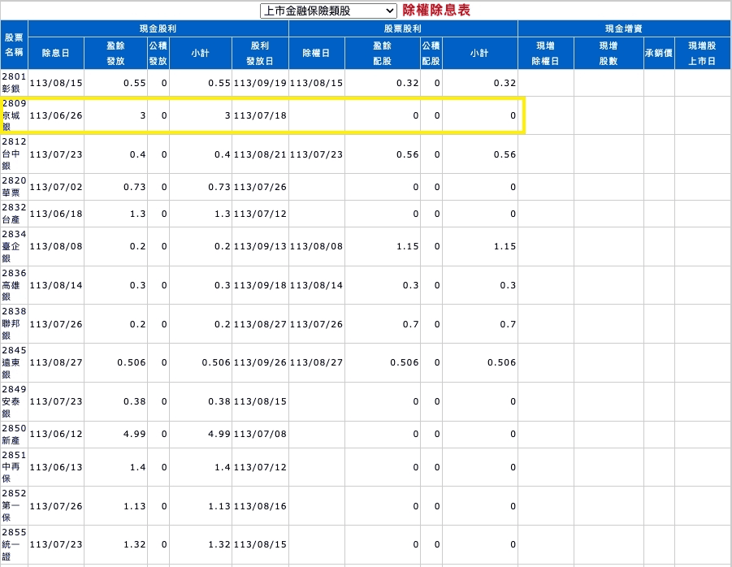Click the 現金股利 group header
Image resolution: width=732 pixels, height=567 pixels.
(x=158, y=28)
